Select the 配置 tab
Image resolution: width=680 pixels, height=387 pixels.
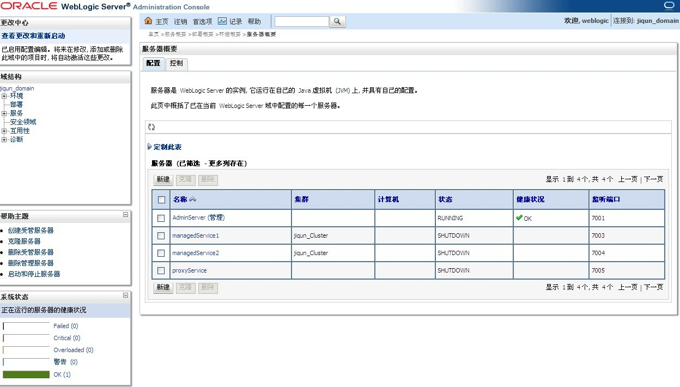point(154,64)
